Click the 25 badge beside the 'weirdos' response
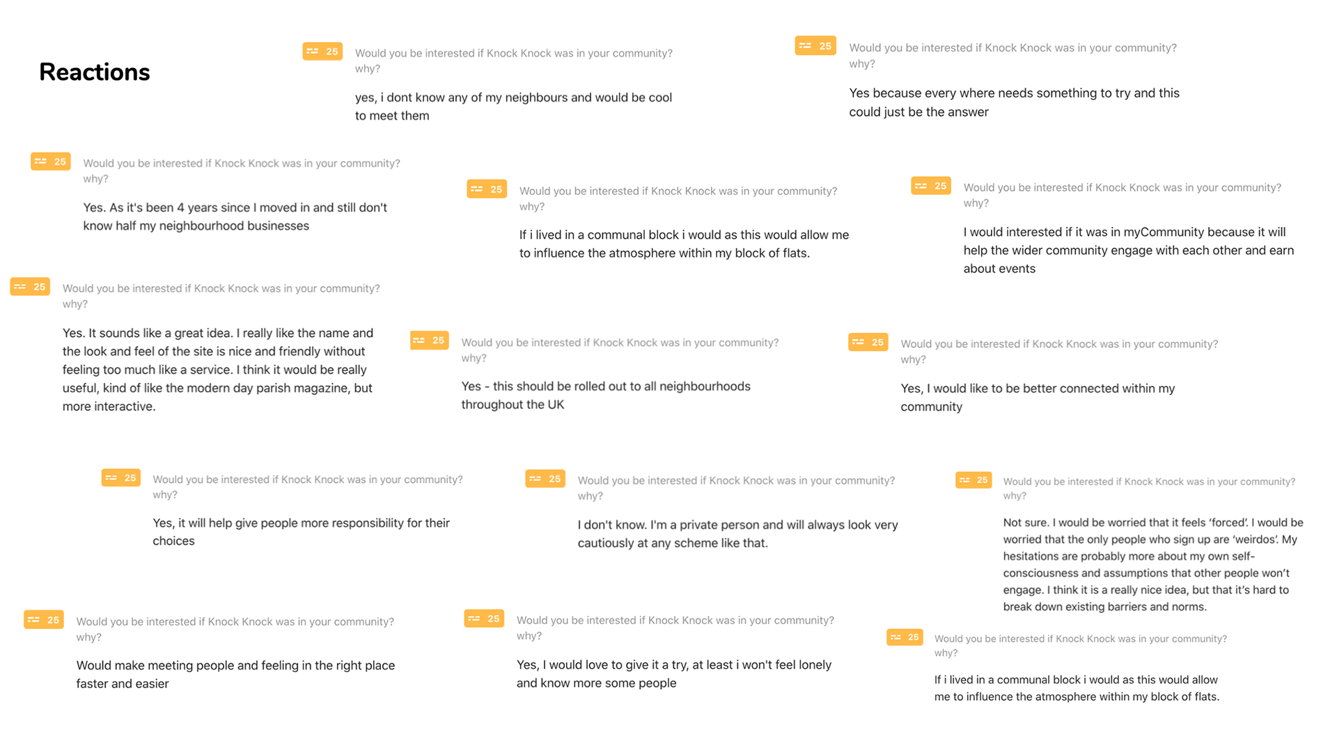 coord(974,480)
